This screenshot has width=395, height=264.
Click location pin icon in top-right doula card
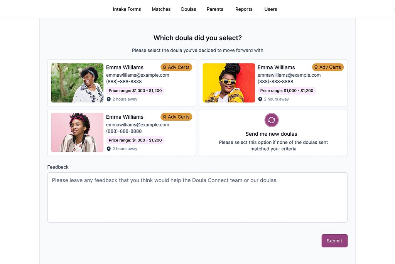(260, 99)
